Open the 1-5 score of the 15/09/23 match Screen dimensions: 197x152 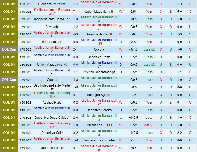click(75, 4)
